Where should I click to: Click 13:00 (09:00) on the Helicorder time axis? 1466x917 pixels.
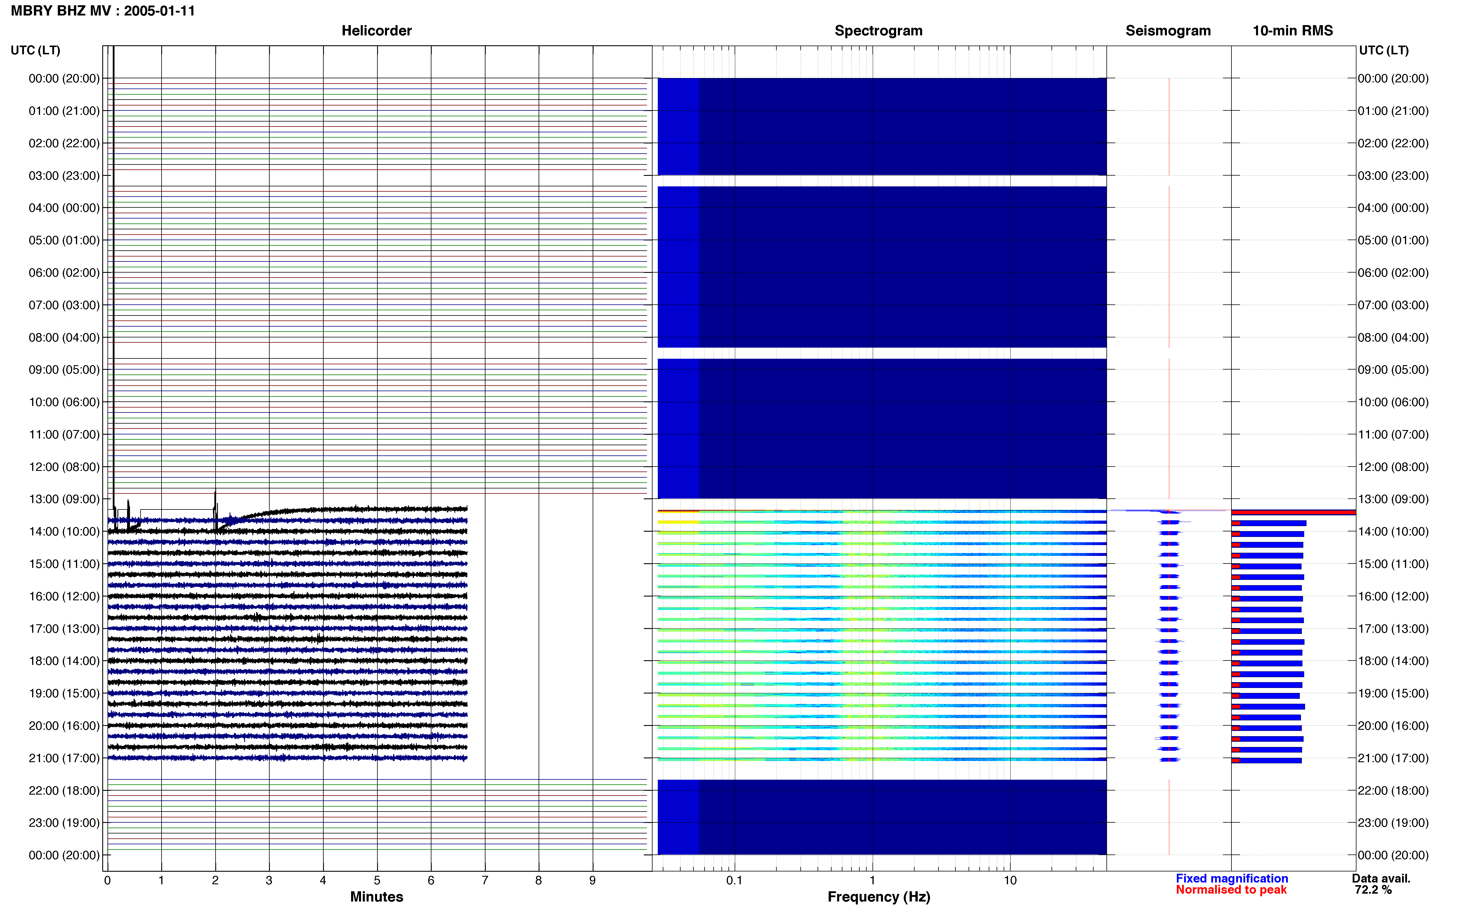[x=64, y=499]
